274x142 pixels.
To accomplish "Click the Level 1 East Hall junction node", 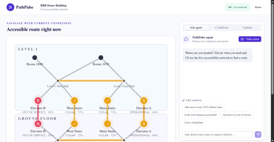I will coord(124,81).
